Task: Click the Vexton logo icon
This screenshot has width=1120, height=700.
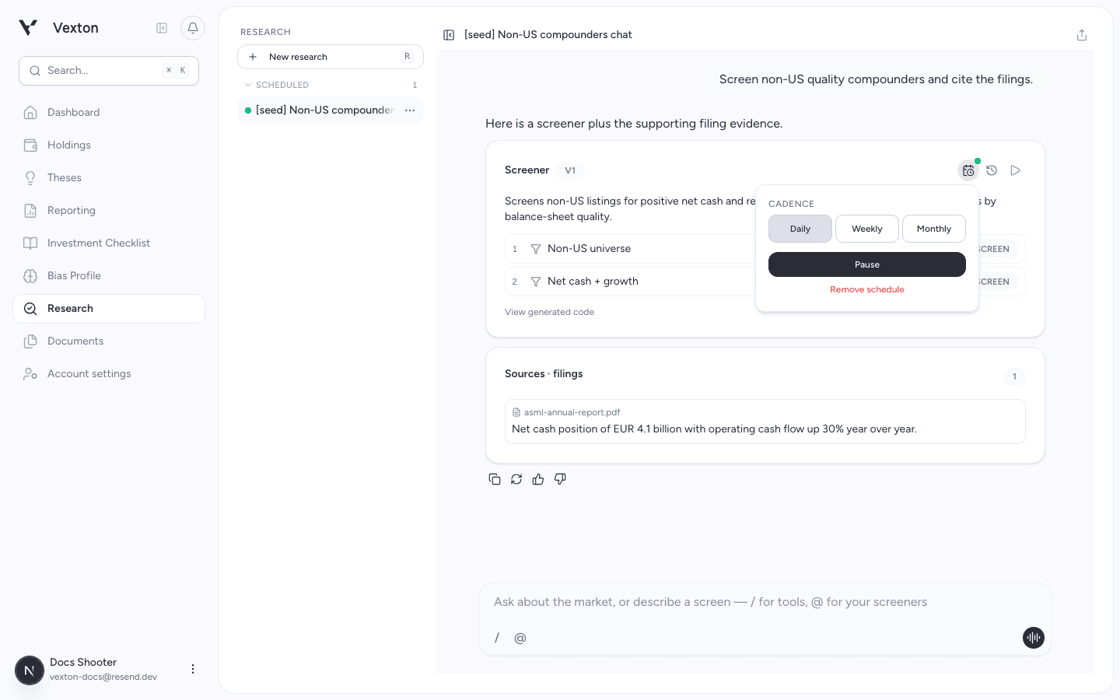Action: point(28,28)
